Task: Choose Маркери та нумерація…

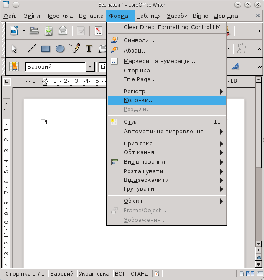Action: click(x=167, y=61)
